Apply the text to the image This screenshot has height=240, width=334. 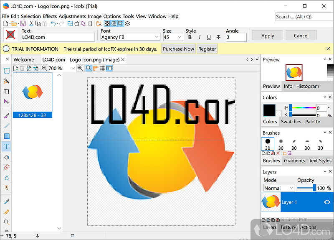[x=268, y=36]
